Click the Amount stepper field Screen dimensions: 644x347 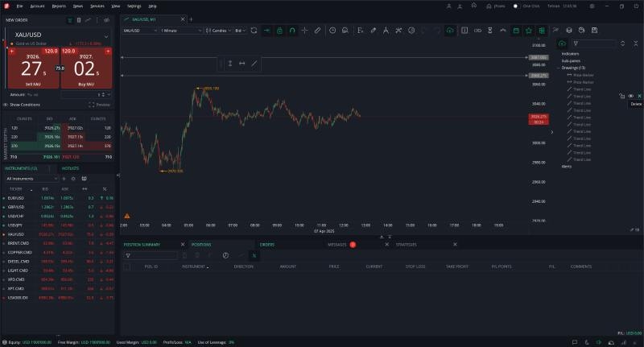[85, 94]
